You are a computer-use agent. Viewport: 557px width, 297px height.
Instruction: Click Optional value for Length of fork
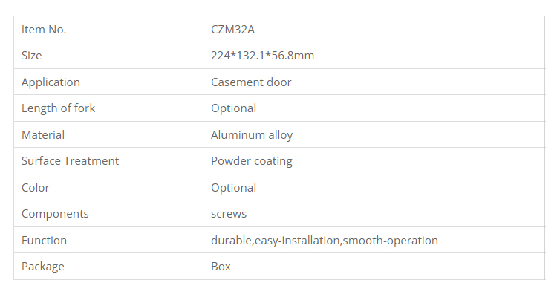(233, 108)
